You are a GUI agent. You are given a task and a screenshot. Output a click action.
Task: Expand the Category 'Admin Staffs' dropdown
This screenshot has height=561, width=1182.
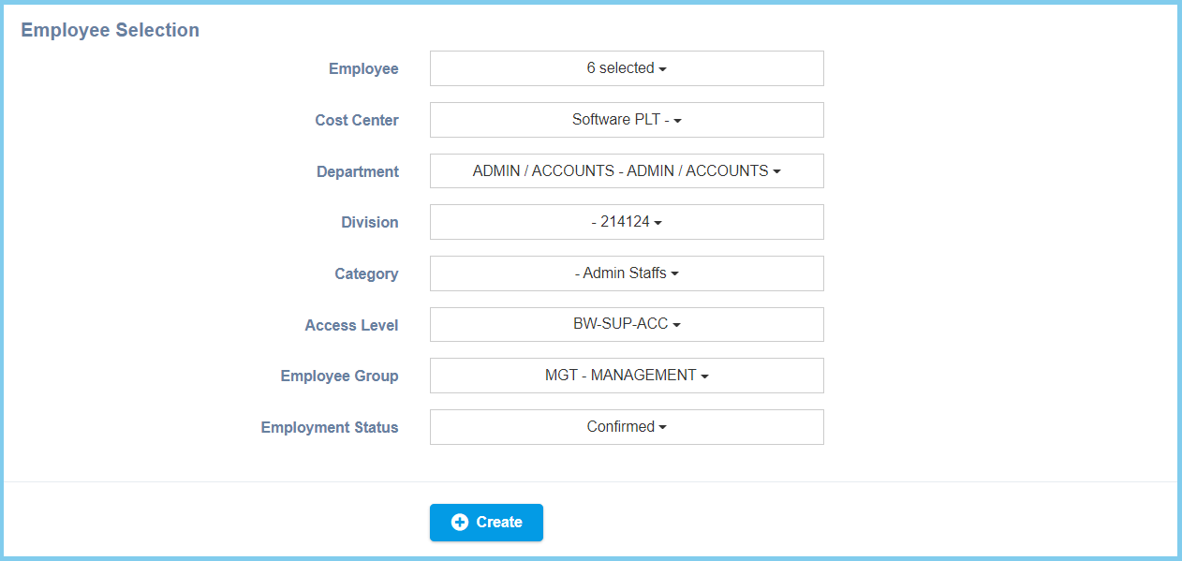coord(627,273)
